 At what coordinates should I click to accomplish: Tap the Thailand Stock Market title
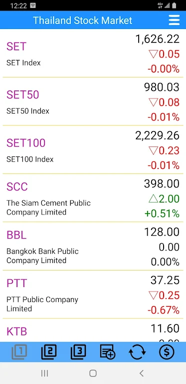point(82,20)
